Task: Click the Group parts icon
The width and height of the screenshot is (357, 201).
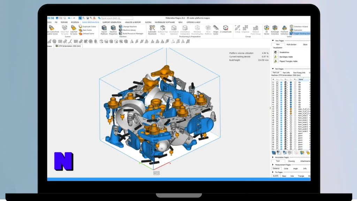Action: pos(237,28)
